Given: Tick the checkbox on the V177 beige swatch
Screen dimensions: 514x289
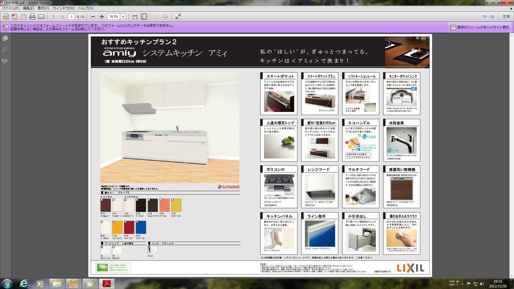Looking at the screenshot, I should tap(114, 199).
